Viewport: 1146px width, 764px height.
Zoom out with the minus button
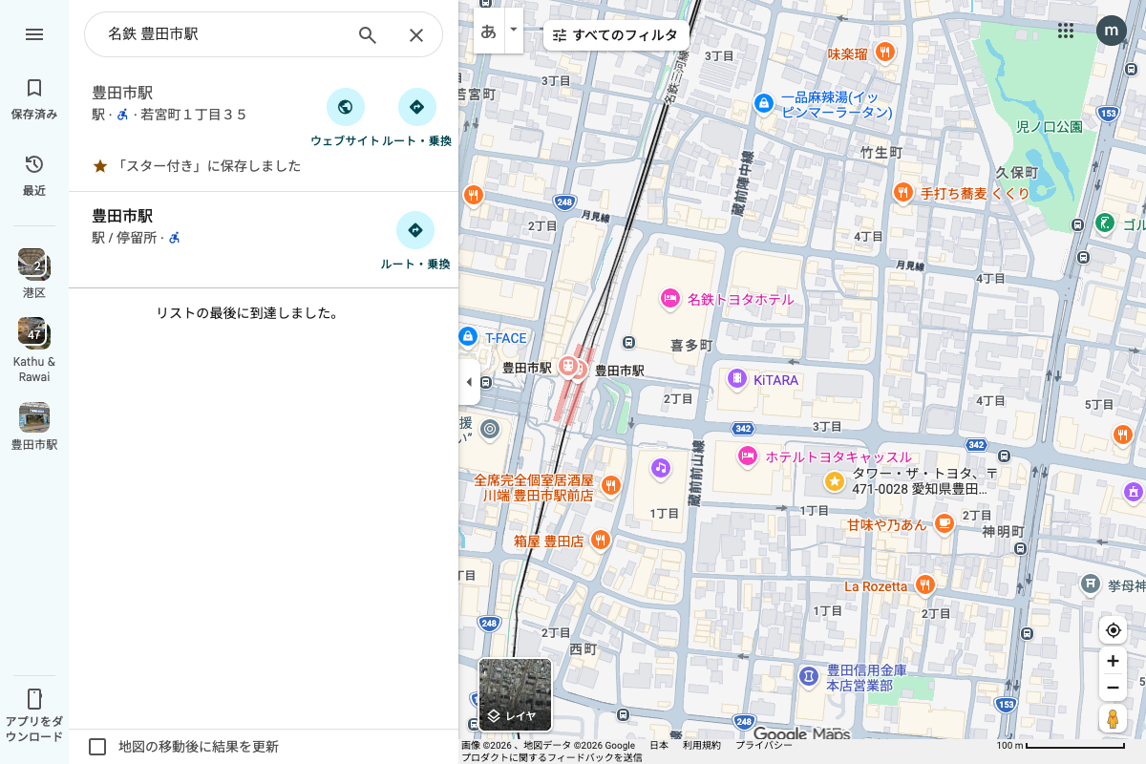1113,688
